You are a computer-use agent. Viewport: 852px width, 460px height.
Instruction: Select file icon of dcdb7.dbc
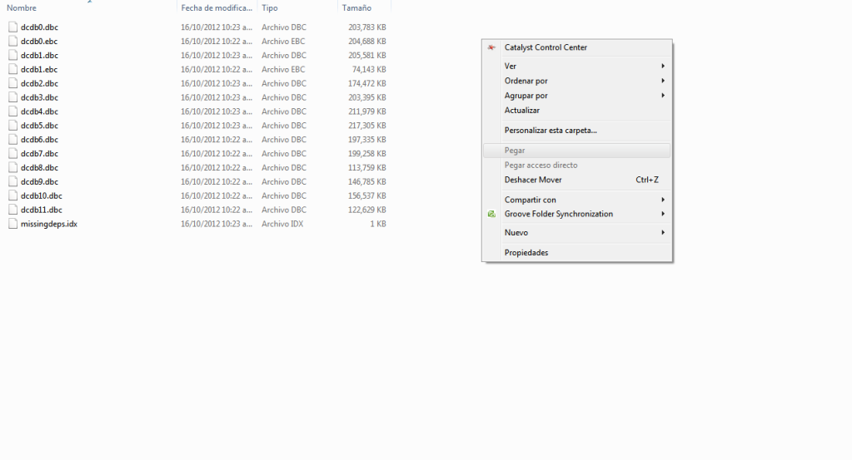coord(13,154)
